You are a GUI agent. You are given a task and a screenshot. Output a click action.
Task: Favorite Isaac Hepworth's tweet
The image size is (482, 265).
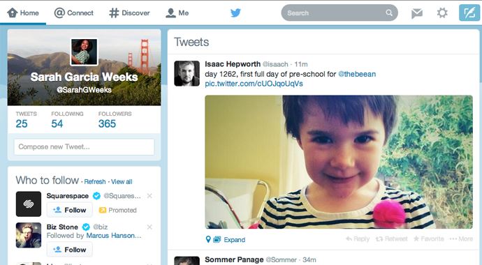click(x=429, y=239)
